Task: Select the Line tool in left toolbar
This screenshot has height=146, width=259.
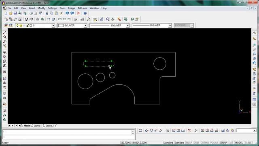Action: tap(4, 33)
